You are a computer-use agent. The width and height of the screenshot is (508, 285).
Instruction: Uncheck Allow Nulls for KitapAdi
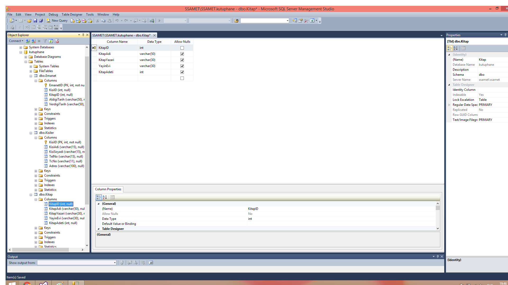click(182, 54)
